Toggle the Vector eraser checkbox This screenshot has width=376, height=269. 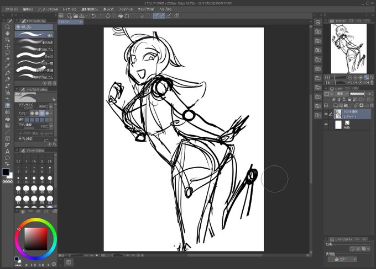tap(20, 133)
